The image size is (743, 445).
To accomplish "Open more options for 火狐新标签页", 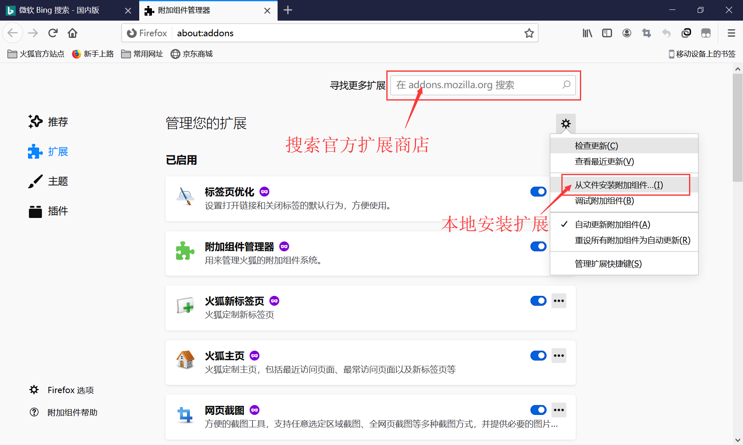I will coord(558,301).
